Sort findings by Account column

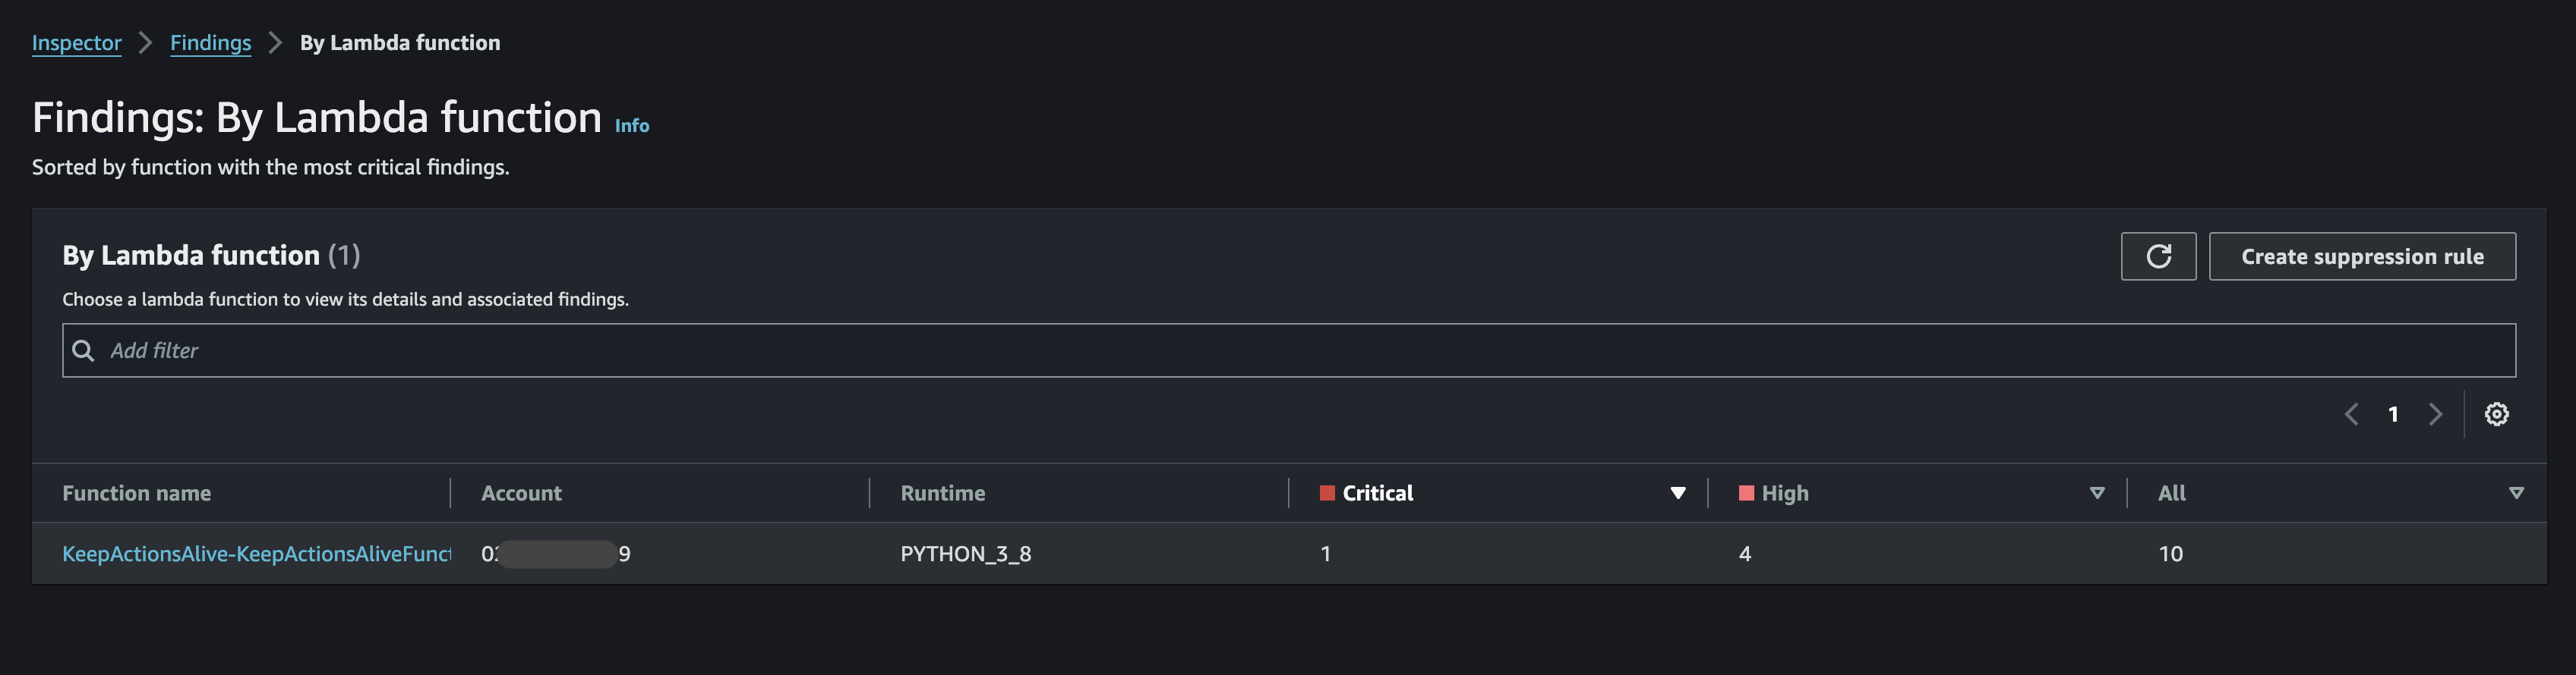[x=521, y=492]
